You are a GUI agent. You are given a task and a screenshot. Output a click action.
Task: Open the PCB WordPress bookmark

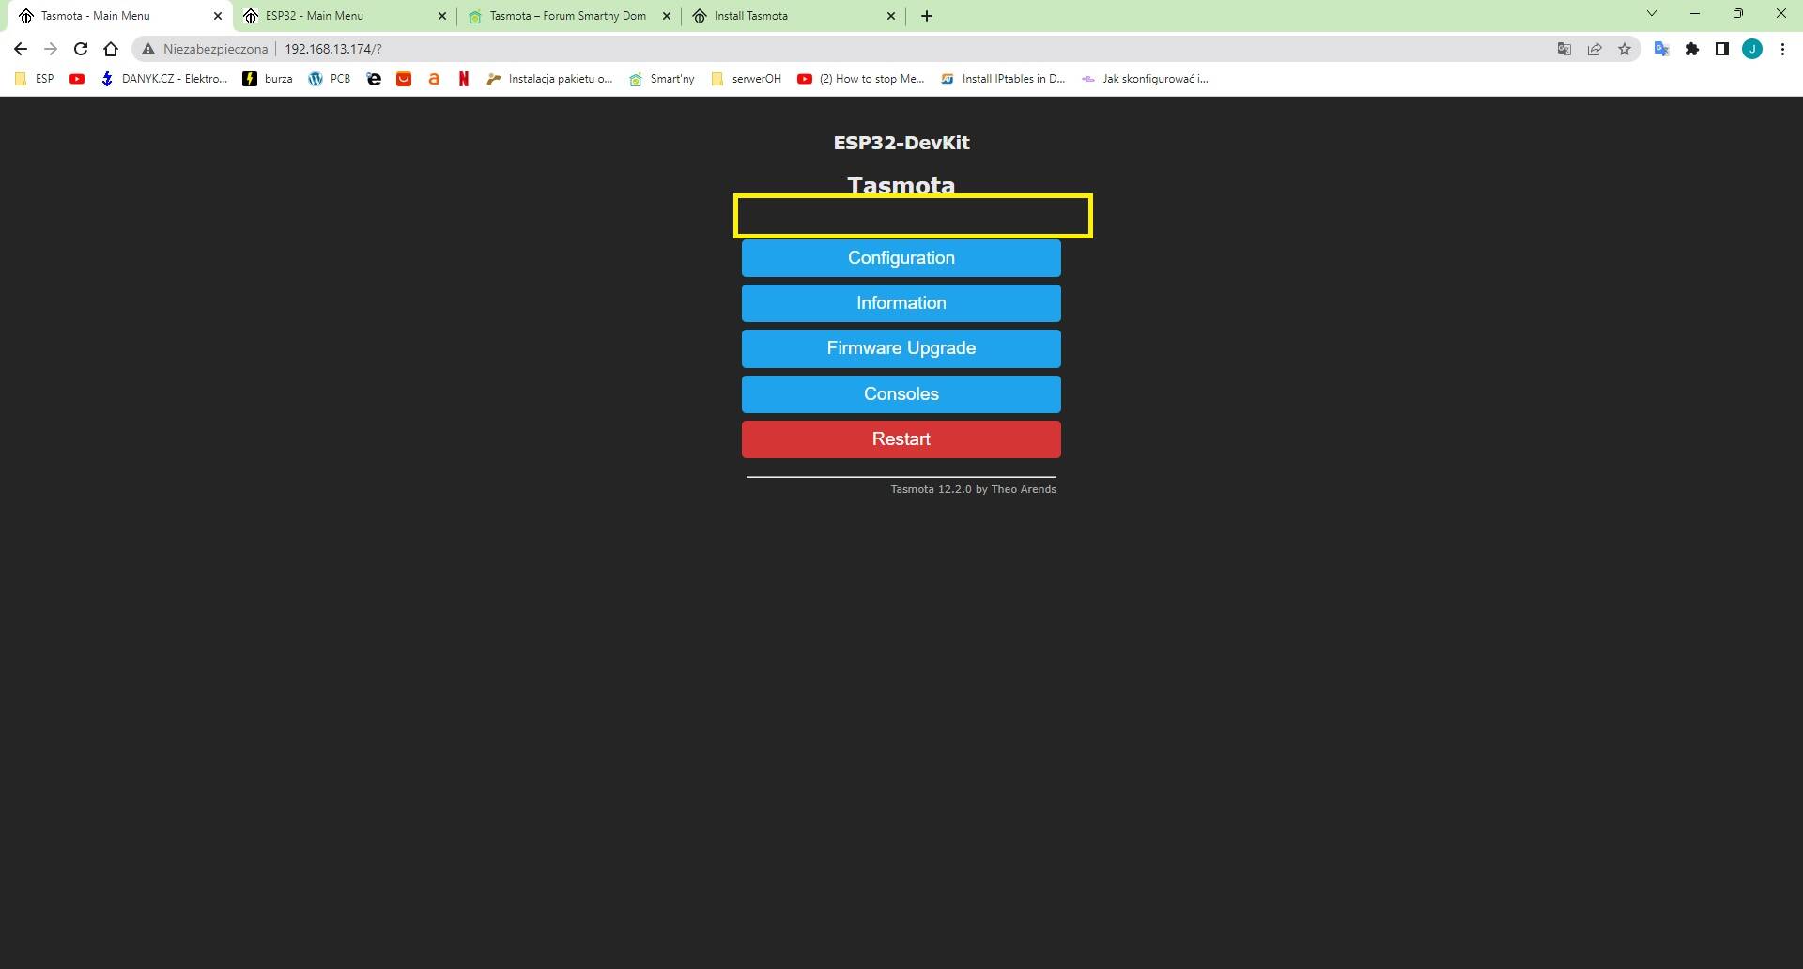(330, 79)
